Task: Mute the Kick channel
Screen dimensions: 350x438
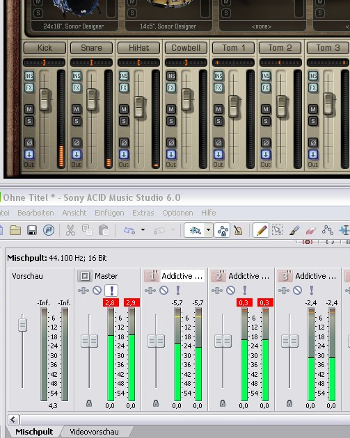Action: [x=29, y=109]
